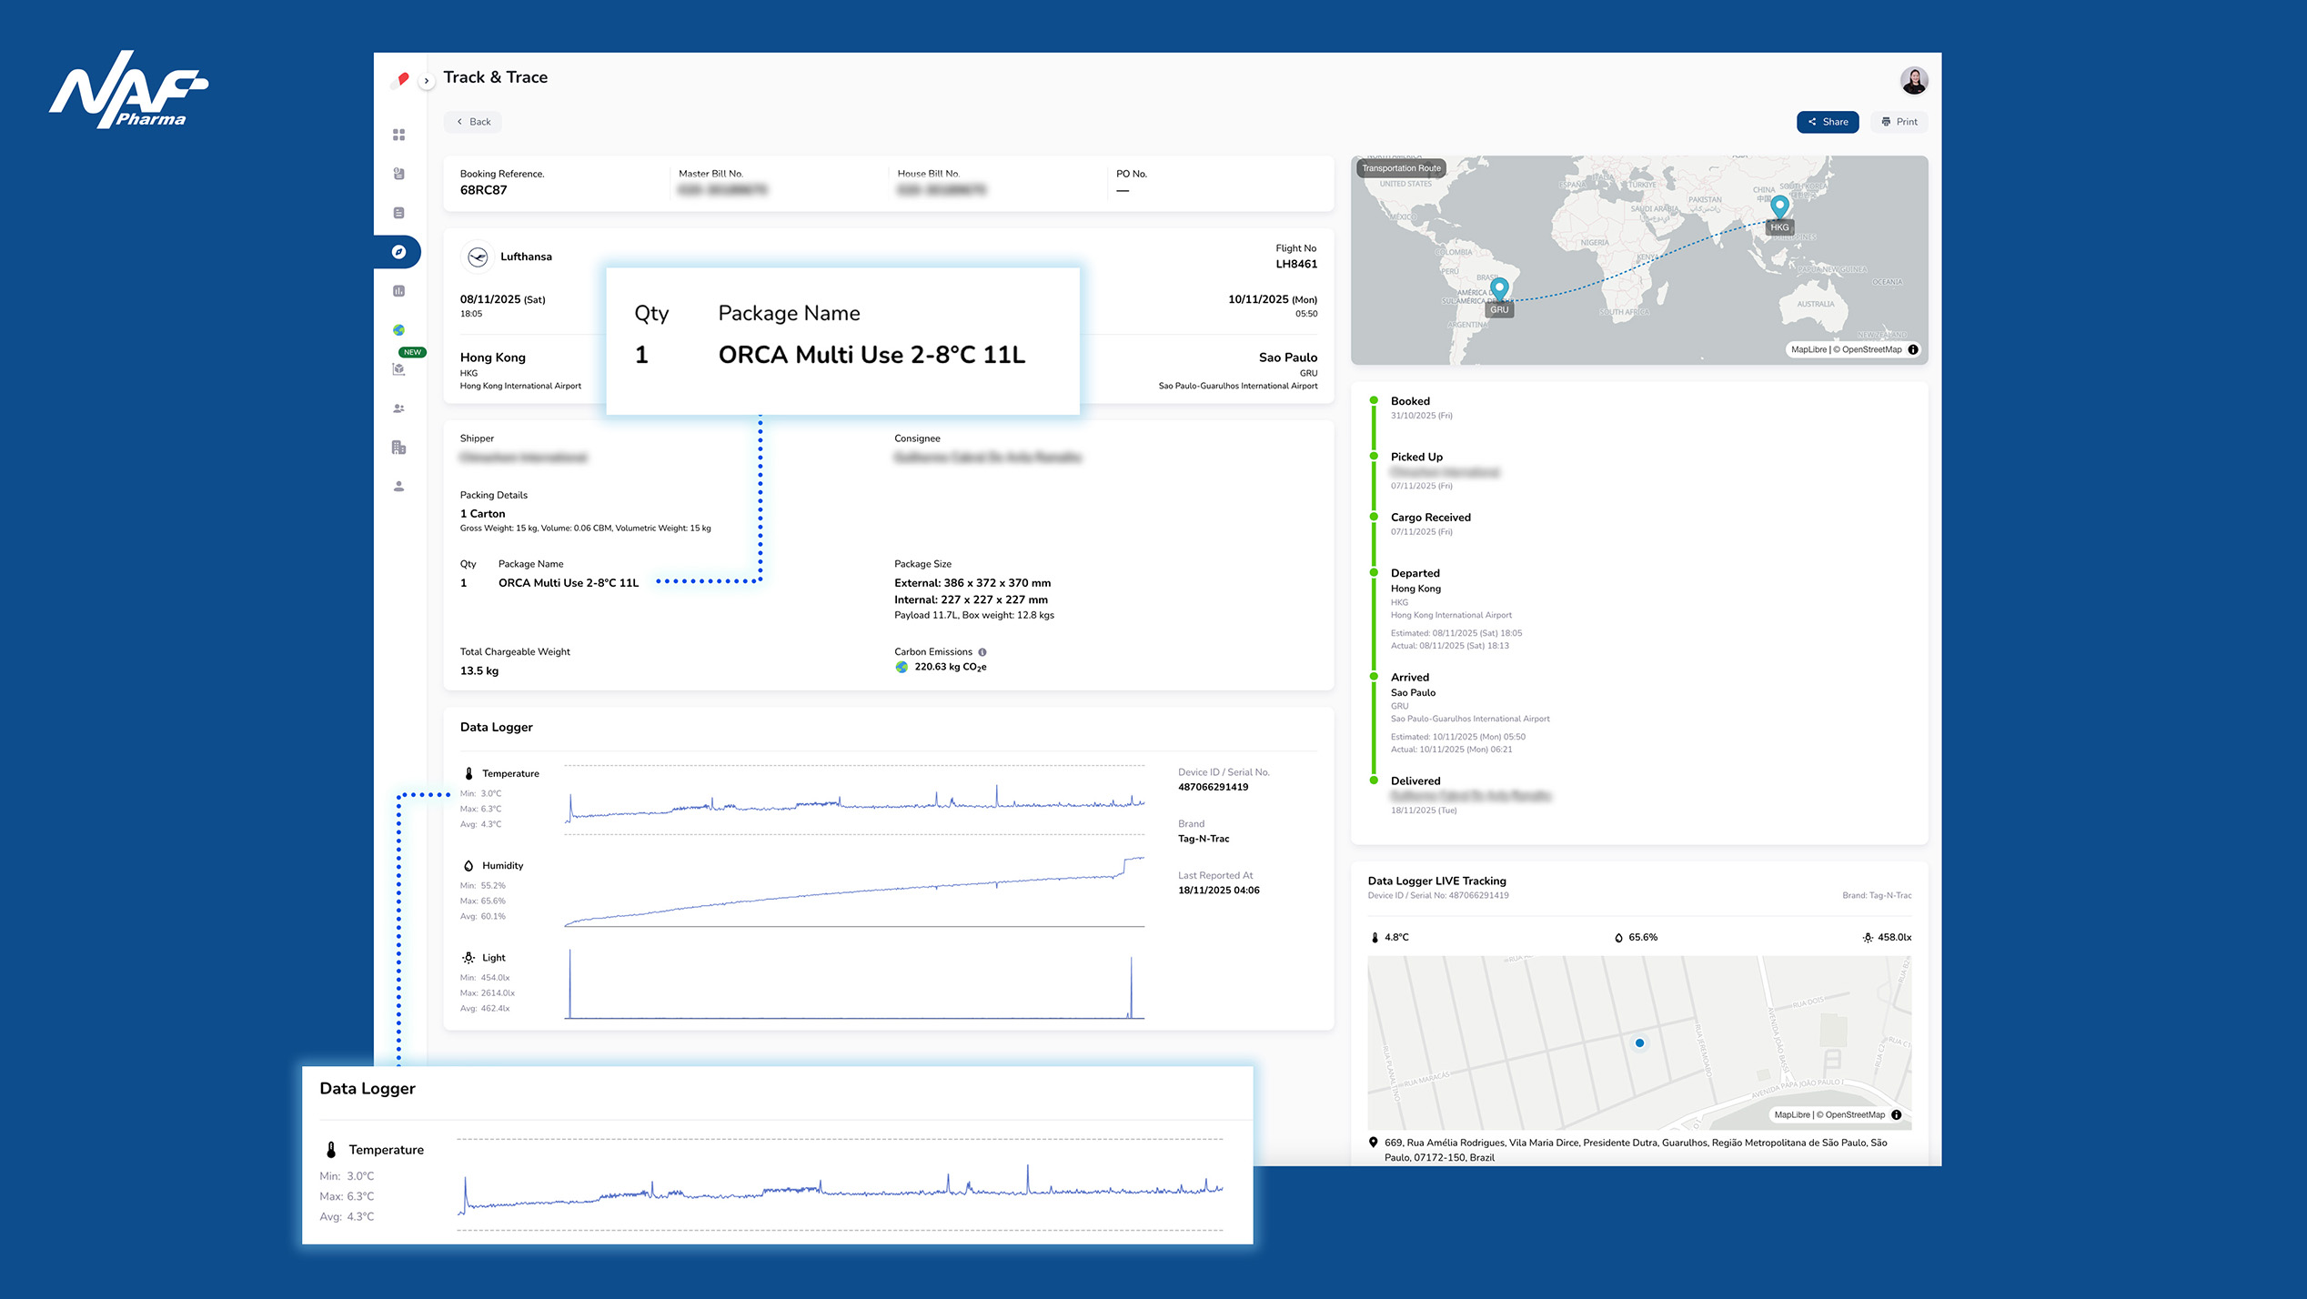Viewport: 2307px width, 1299px height.
Task: Click the HKG pin on route map
Action: click(1779, 207)
